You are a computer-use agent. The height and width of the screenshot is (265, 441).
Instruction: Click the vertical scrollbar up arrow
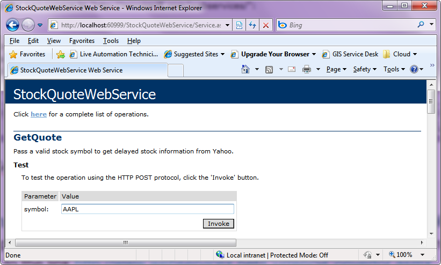(431, 85)
